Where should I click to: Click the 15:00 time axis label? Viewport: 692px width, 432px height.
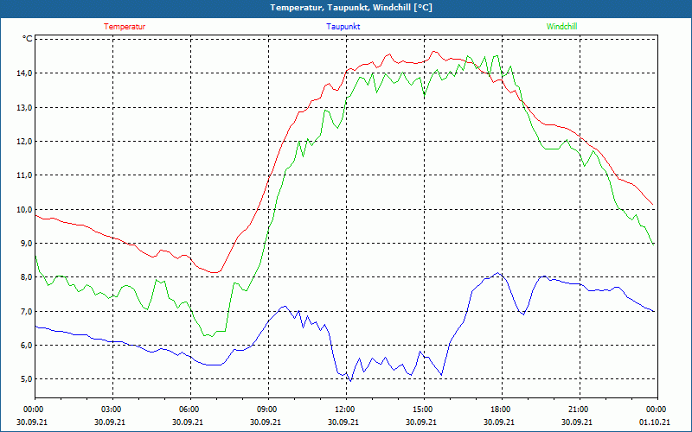click(x=421, y=410)
